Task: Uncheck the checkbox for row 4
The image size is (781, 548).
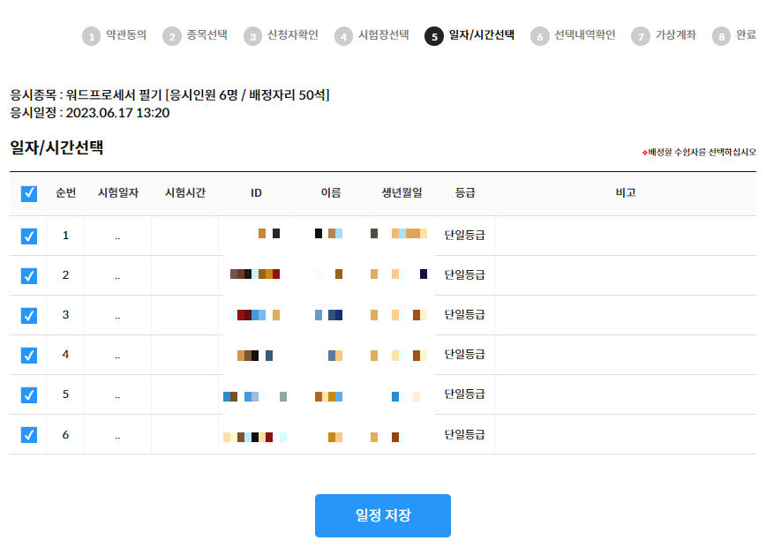Action: click(x=28, y=355)
